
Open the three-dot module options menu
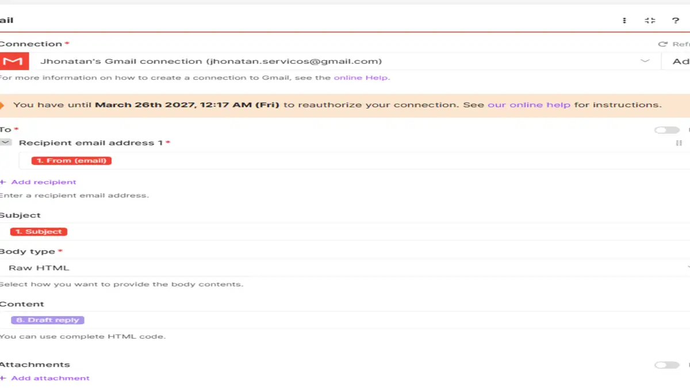point(624,20)
